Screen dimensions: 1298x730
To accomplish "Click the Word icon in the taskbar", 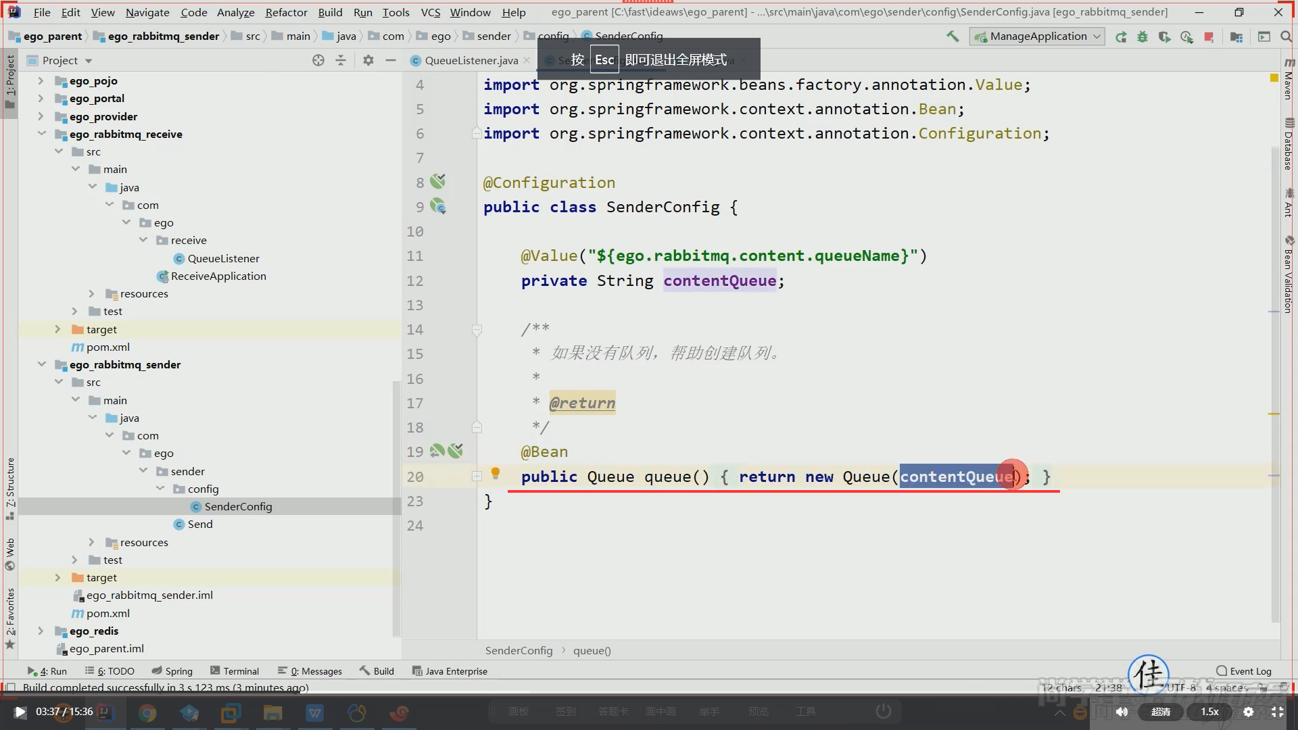I will [x=315, y=712].
